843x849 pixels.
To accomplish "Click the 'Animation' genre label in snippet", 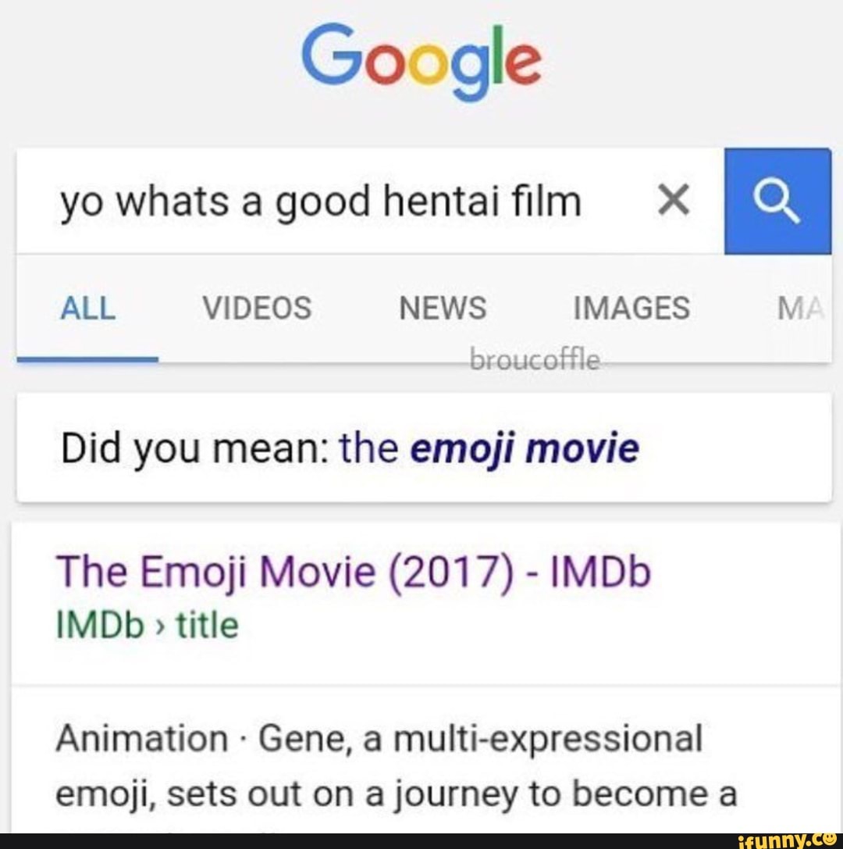I will [140, 740].
